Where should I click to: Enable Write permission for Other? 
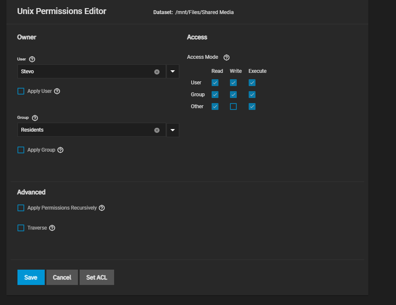pos(233,106)
